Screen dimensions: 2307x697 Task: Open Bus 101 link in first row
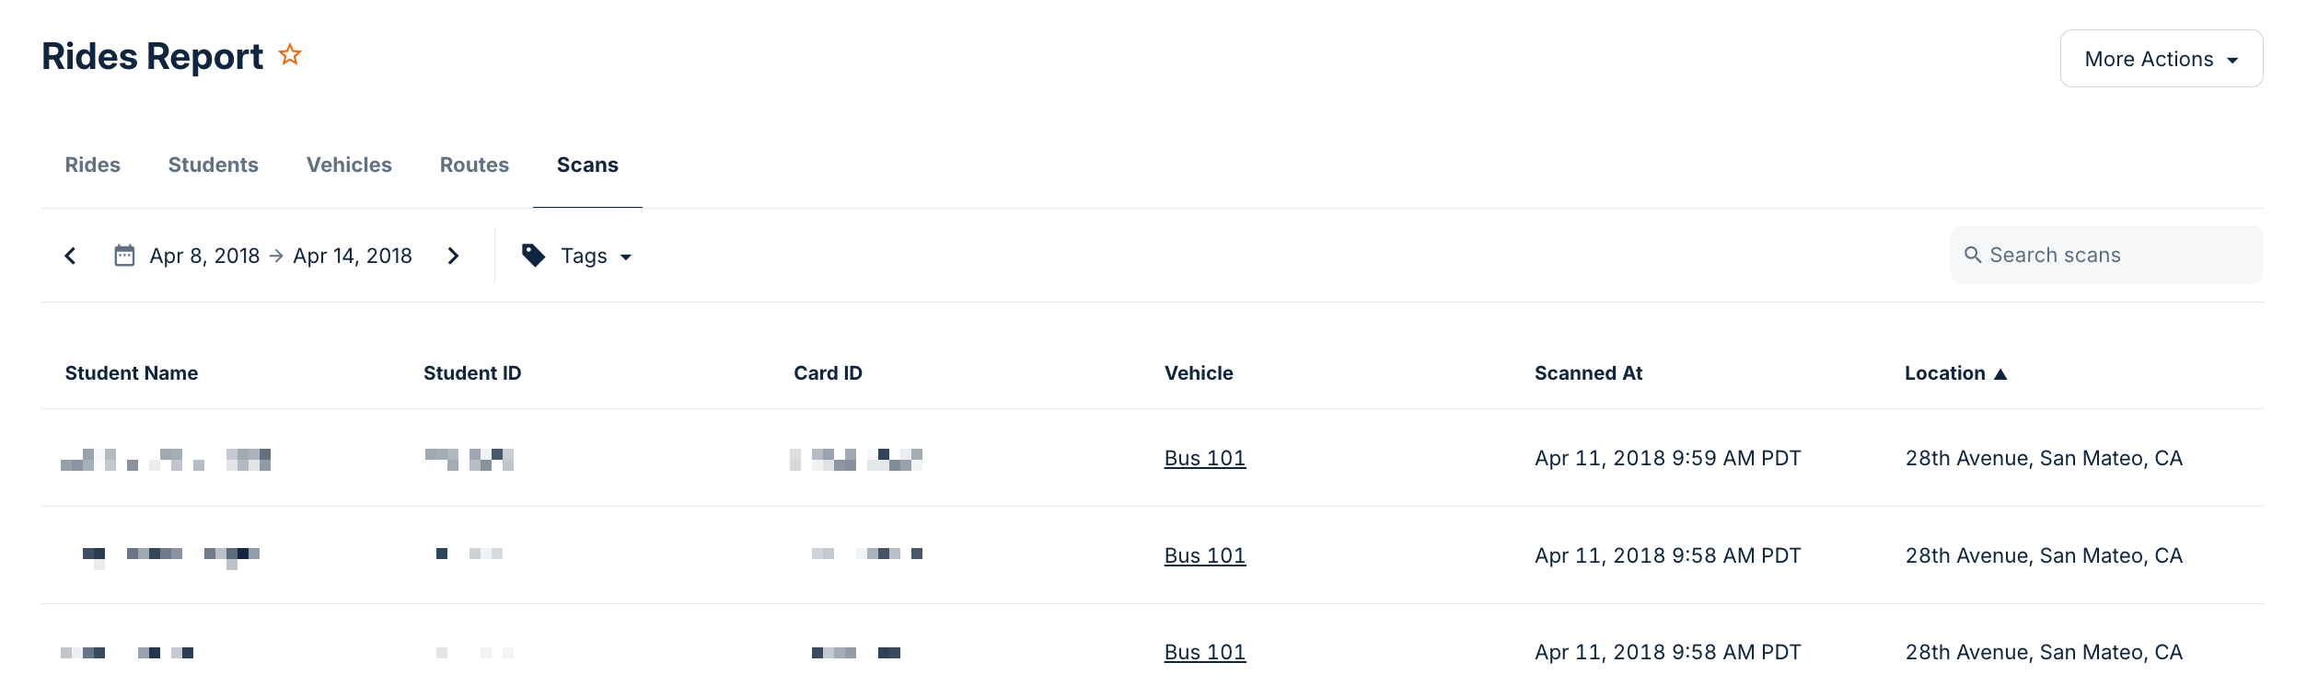pyautogui.click(x=1204, y=458)
